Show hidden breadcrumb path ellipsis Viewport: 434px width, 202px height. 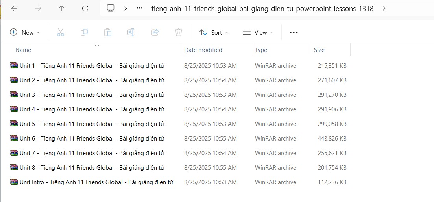[140, 9]
